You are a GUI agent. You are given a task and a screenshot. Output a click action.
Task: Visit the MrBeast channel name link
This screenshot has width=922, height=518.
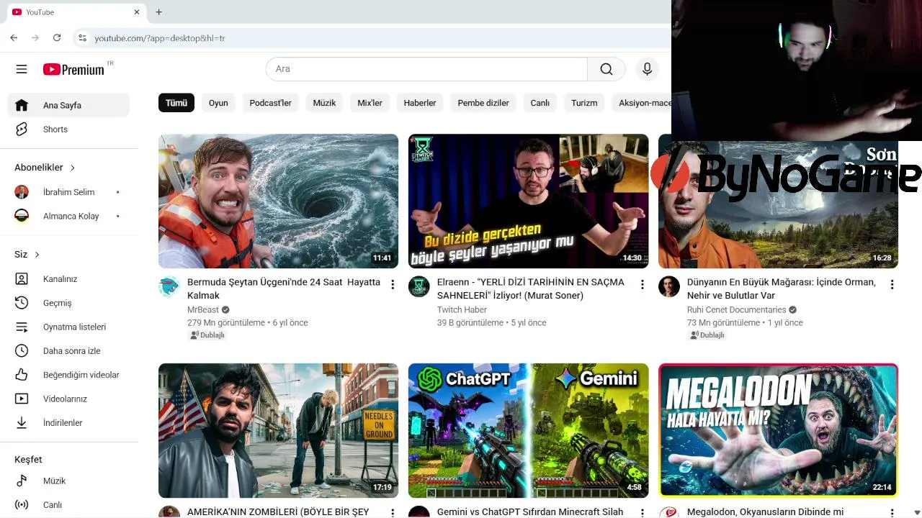pyautogui.click(x=203, y=310)
